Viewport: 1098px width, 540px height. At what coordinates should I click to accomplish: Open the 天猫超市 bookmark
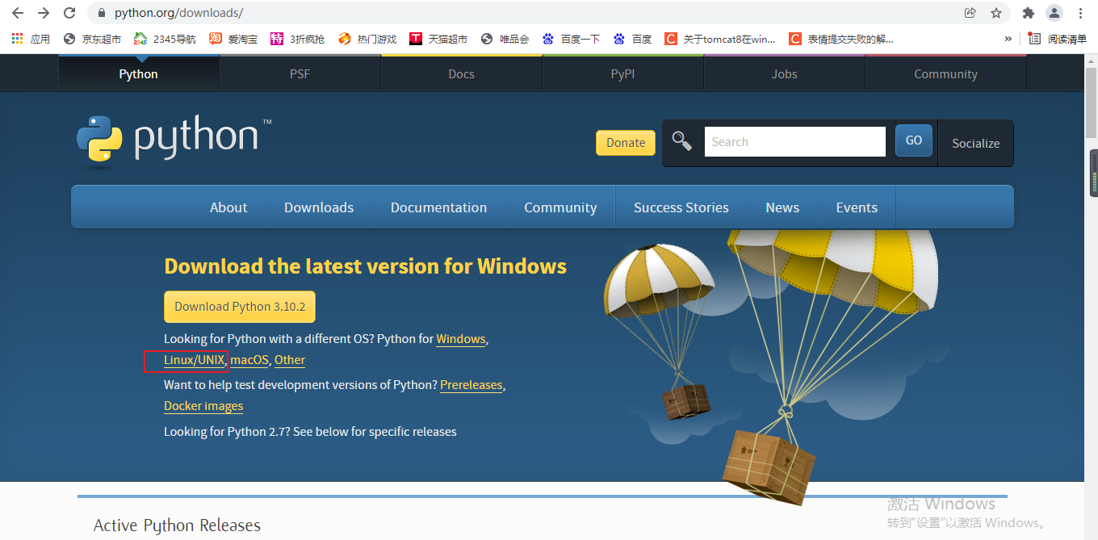click(x=438, y=39)
